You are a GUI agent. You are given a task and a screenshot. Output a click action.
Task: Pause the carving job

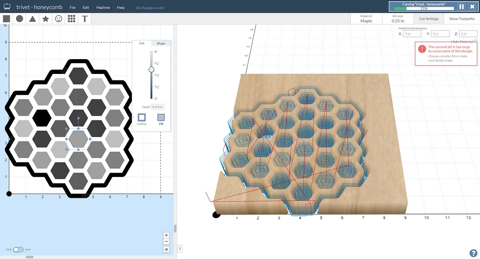point(461,6)
